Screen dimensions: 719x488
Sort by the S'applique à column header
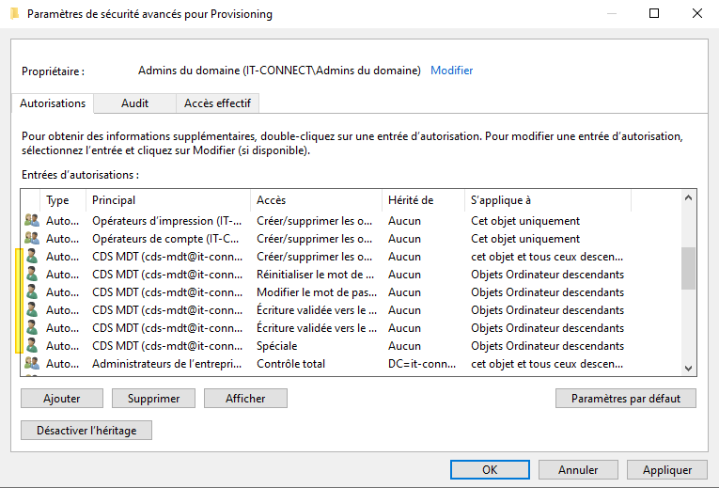[x=548, y=200]
